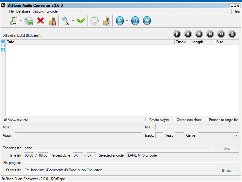Click the red X remove icon
The height and width of the screenshot is (182, 242).
(x=41, y=21)
